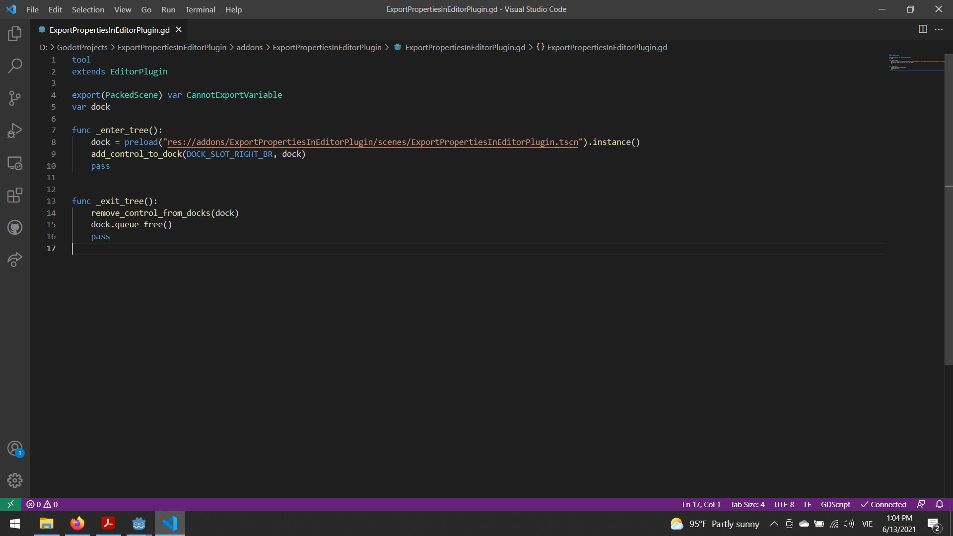
Task: Expand the addons breadcrumb dropdown
Action: point(250,47)
